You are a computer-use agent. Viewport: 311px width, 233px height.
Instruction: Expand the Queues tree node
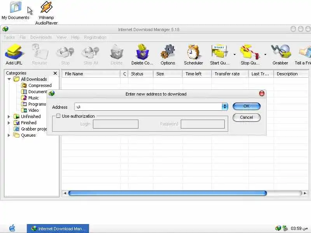coord(9,135)
